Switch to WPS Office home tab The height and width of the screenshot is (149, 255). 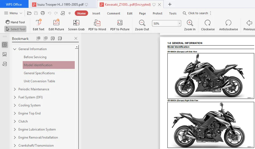tap(14, 4)
